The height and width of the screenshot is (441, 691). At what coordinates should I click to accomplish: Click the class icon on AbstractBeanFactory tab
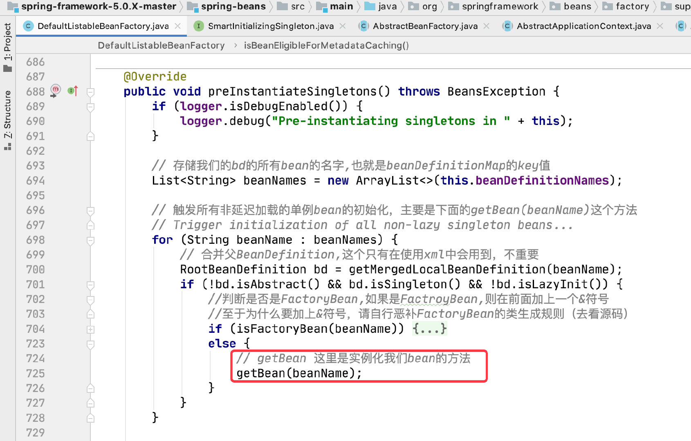pyautogui.click(x=363, y=26)
